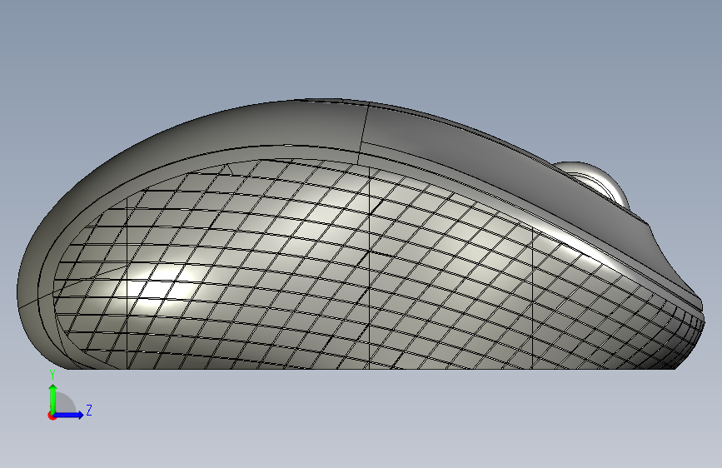
Task: Click the blue Z axis arrow of the triad
Action: pos(69,415)
